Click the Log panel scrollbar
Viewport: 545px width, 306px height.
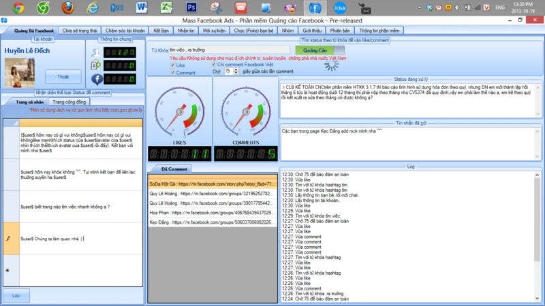click(x=538, y=237)
